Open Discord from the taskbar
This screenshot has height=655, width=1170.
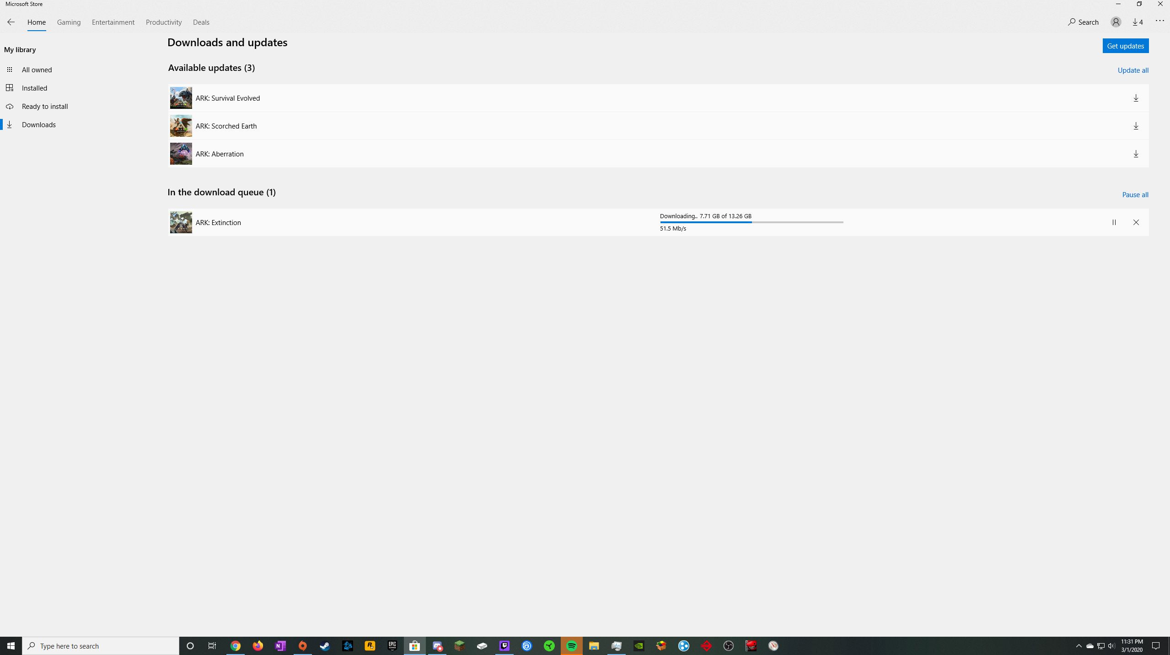point(437,646)
